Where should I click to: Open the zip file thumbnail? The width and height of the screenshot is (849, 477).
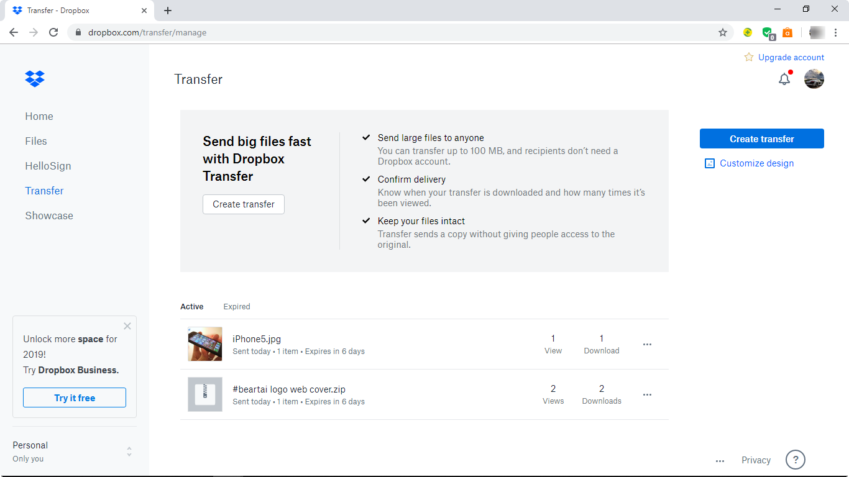(x=205, y=394)
